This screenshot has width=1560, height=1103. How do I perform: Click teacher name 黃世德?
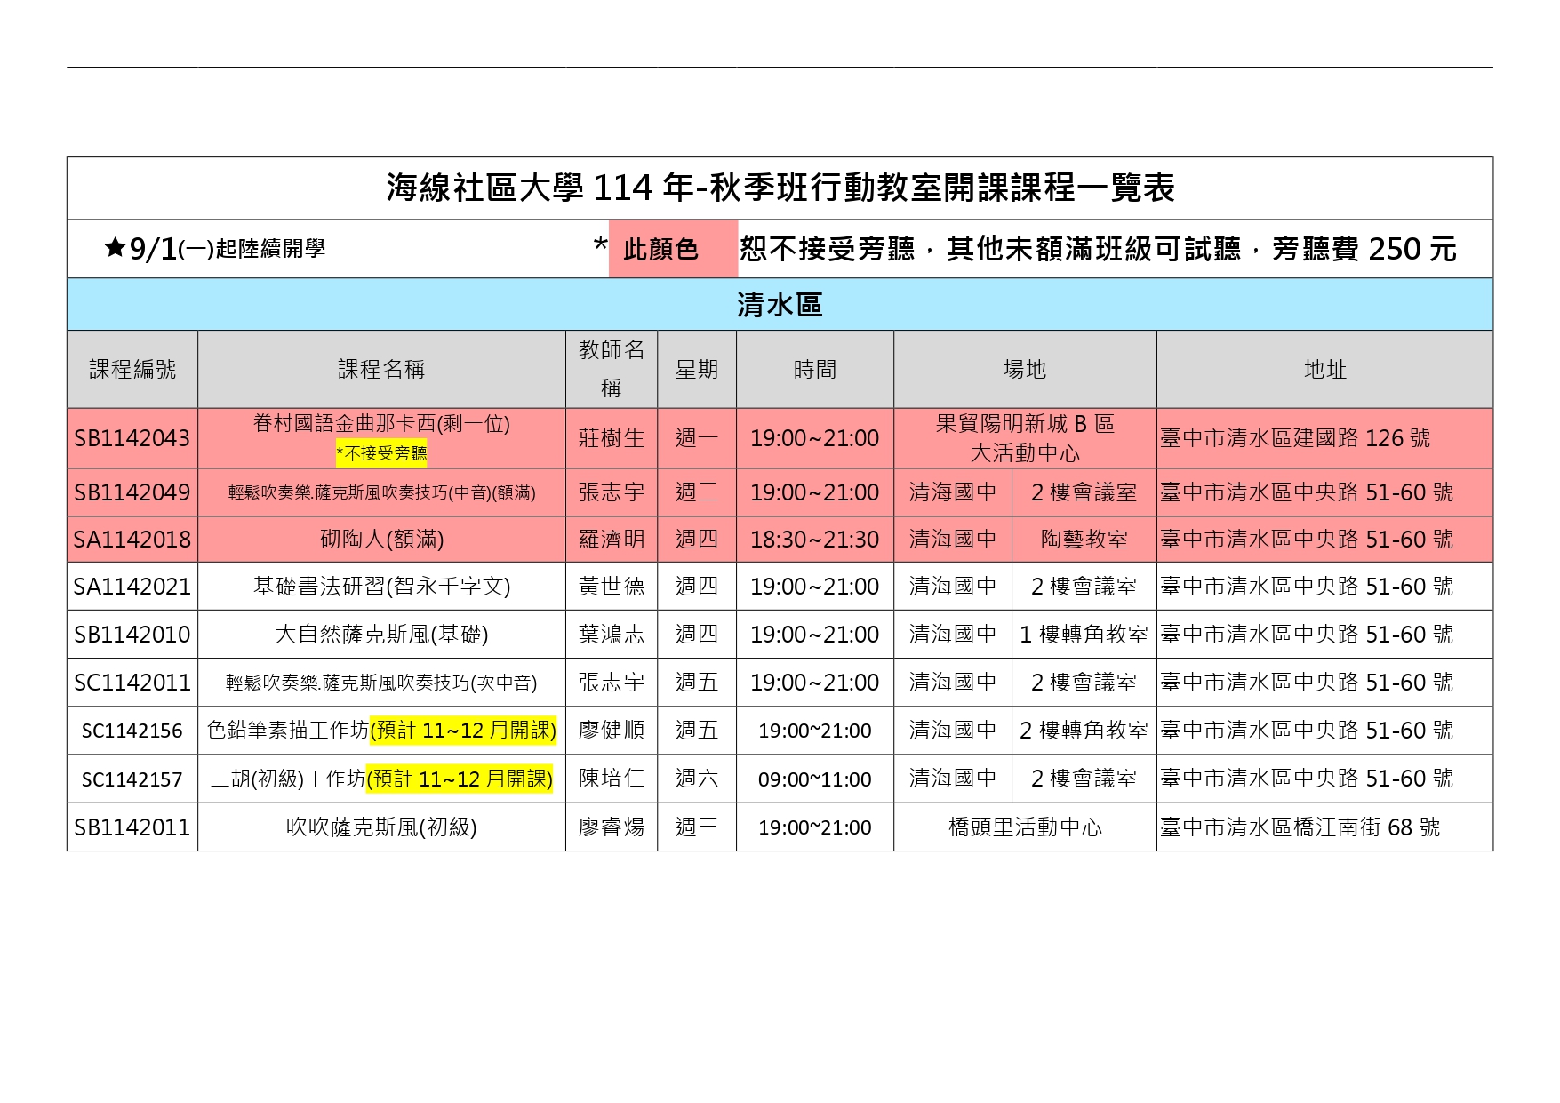click(x=612, y=587)
